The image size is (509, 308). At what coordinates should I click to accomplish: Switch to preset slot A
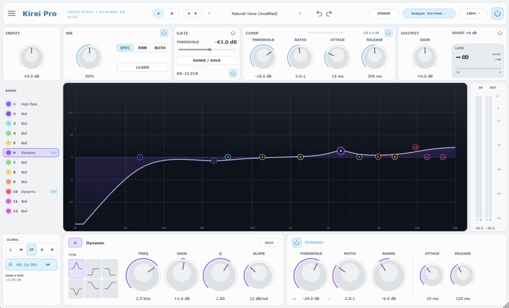pos(159,13)
